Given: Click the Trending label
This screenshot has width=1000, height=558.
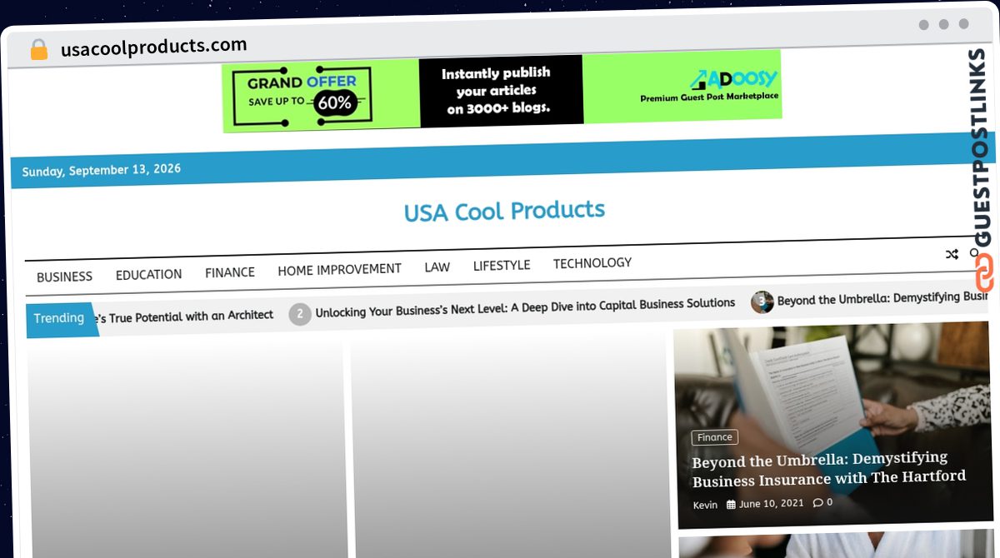Looking at the screenshot, I should coord(58,318).
